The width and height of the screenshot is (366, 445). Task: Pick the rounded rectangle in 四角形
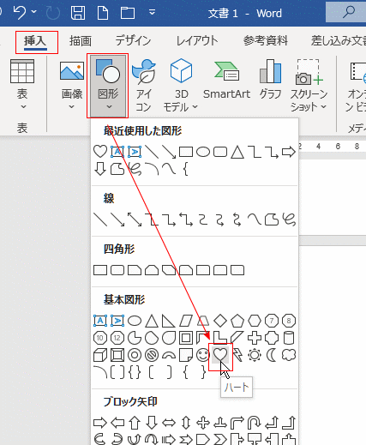[x=117, y=270]
